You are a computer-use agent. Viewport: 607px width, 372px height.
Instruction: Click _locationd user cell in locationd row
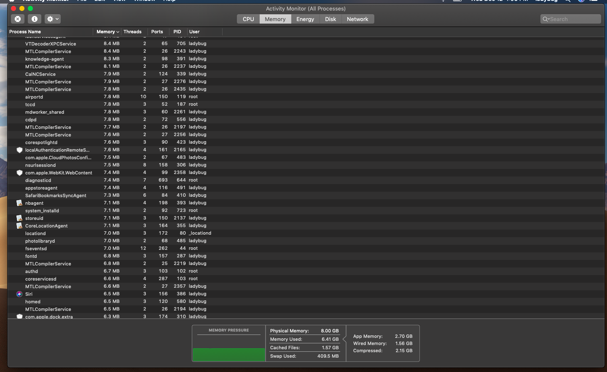coord(200,233)
